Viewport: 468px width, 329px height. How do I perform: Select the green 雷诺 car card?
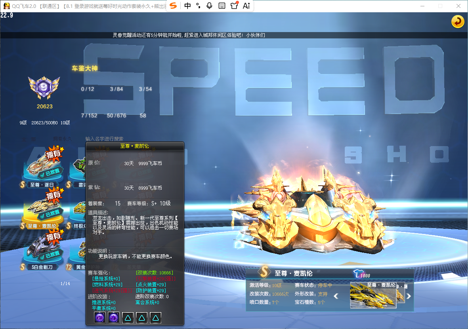point(76,171)
